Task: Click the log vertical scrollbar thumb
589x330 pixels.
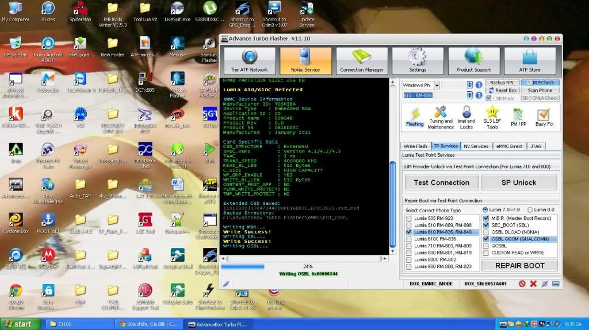Action: pyautogui.click(x=392, y=204)
